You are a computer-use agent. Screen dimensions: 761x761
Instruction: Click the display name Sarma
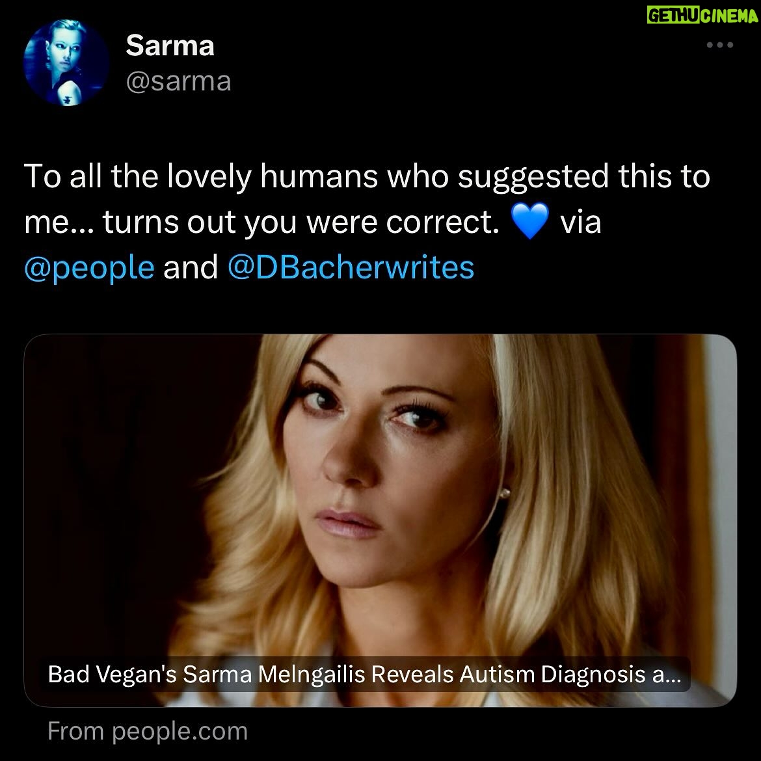point(170,46)
